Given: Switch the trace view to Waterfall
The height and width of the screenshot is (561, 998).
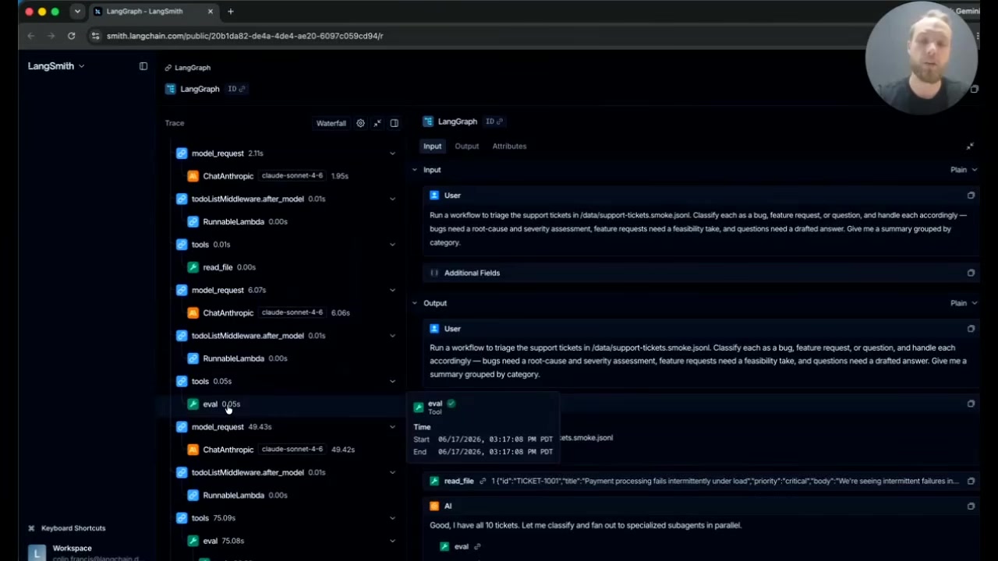Looking at the screenshot, I should tap(331, 123).
